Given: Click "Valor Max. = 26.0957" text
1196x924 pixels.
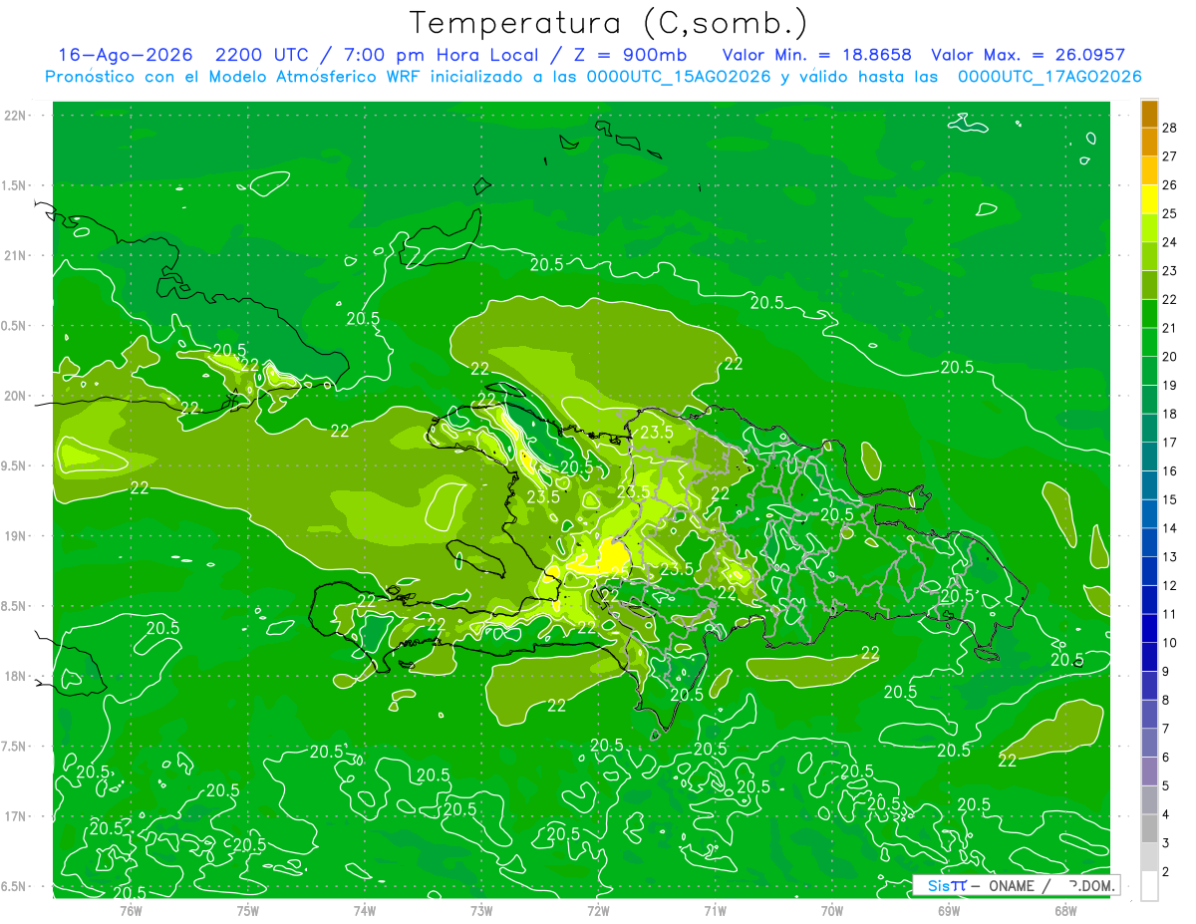Looking at the screenshot, I should point(1028,55).
